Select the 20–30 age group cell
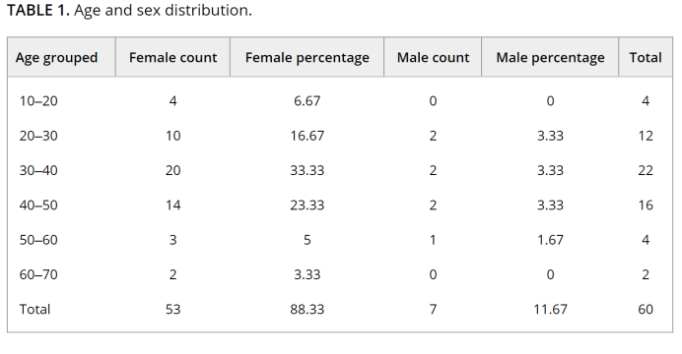This screenshot has width=682, height=354. point(38,136)
